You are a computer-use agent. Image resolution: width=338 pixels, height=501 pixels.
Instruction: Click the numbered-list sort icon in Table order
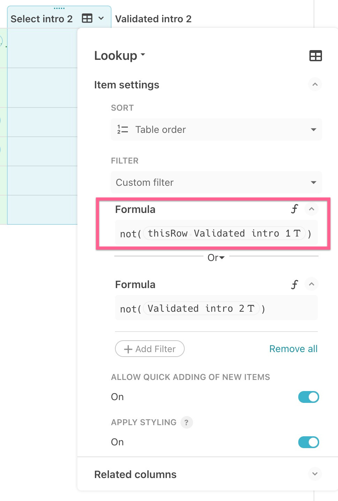pyautogui.click(x=123, y=129)
